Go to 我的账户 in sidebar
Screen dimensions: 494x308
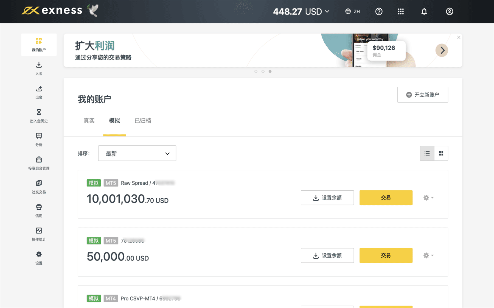(x=39, y=45)
